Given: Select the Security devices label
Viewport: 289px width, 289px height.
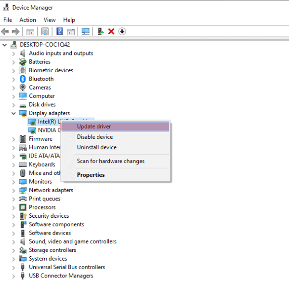Looking at the screenshot, I should click(49, 216).
